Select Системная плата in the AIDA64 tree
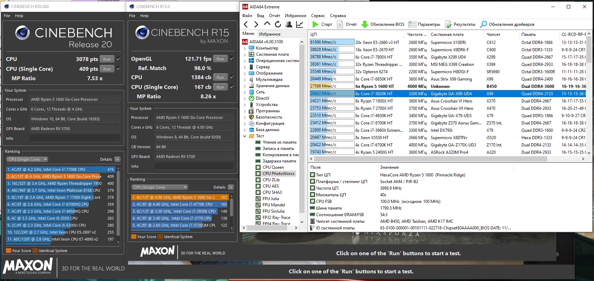Viewport: 594px width, 281px height. coord(272,54)
